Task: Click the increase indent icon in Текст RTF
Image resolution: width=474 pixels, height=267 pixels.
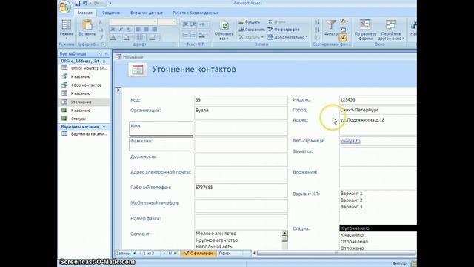Action: coord(193,24)
